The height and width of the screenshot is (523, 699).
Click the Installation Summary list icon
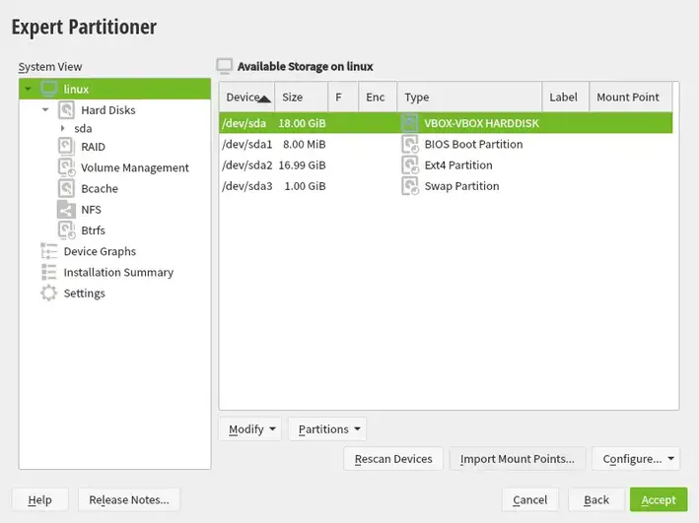coord(48,272)
